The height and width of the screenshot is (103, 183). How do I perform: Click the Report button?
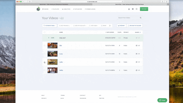(122, 25)
